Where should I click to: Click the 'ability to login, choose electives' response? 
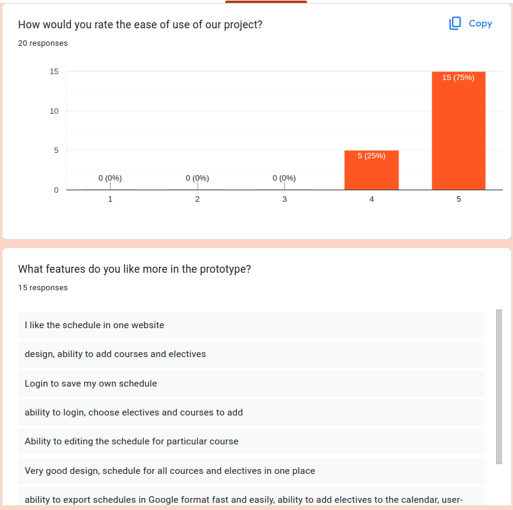coord(134,412)
